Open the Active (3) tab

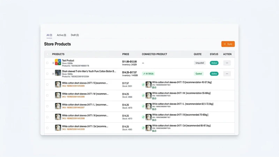[x=61, y=35]
